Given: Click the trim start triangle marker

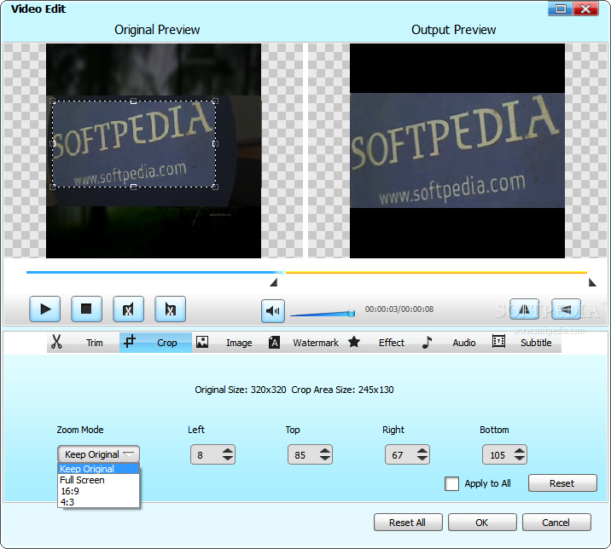Looking at the screenshot, I should coord(274,282).
